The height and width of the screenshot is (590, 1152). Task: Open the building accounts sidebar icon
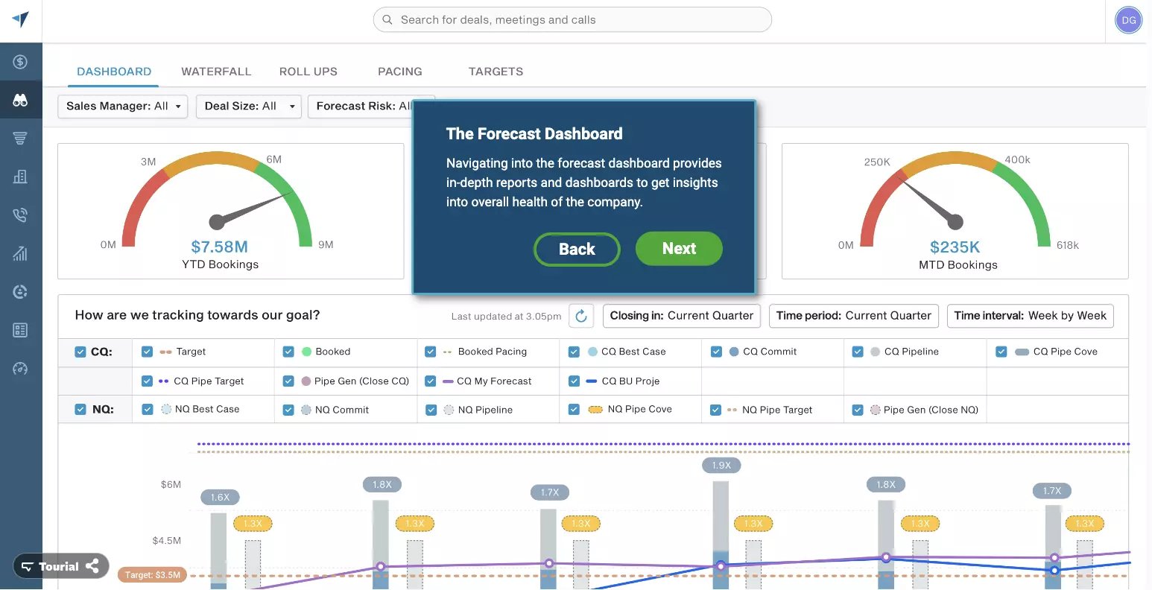(x=20, y=177)
